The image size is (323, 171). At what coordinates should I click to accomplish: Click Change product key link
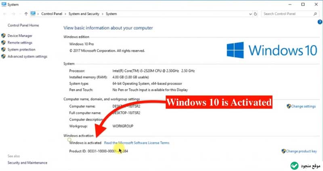301,151
